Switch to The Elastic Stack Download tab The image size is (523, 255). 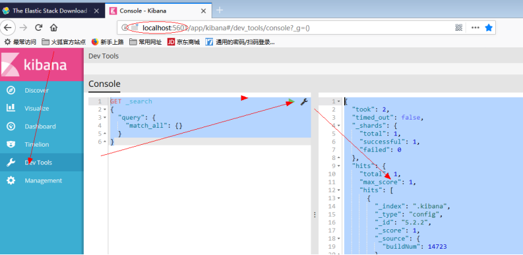[50, 11]
